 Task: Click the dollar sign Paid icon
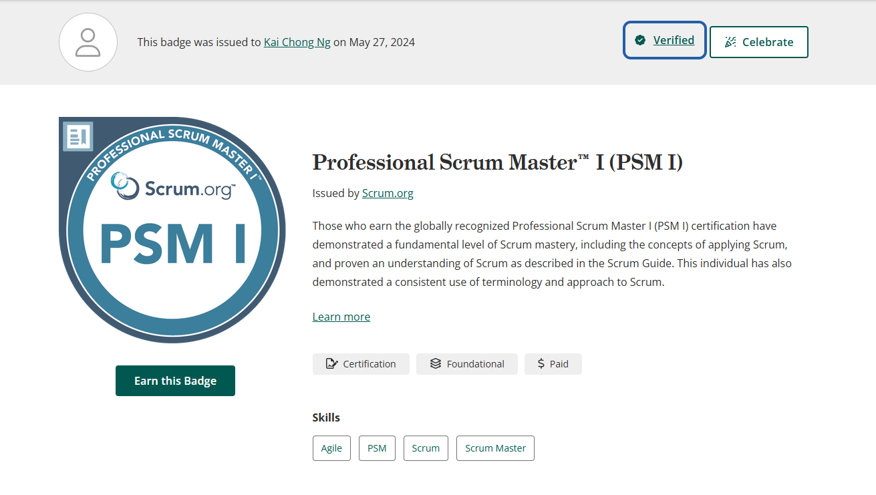(x=541, y=364)
